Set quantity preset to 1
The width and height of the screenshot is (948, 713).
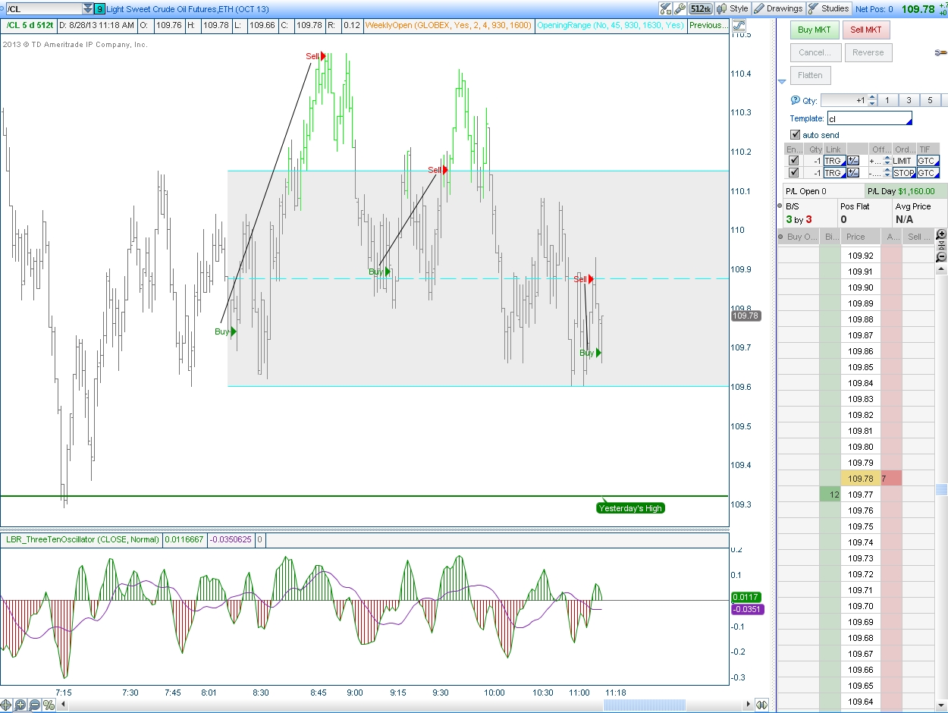(x=887, y=100)
